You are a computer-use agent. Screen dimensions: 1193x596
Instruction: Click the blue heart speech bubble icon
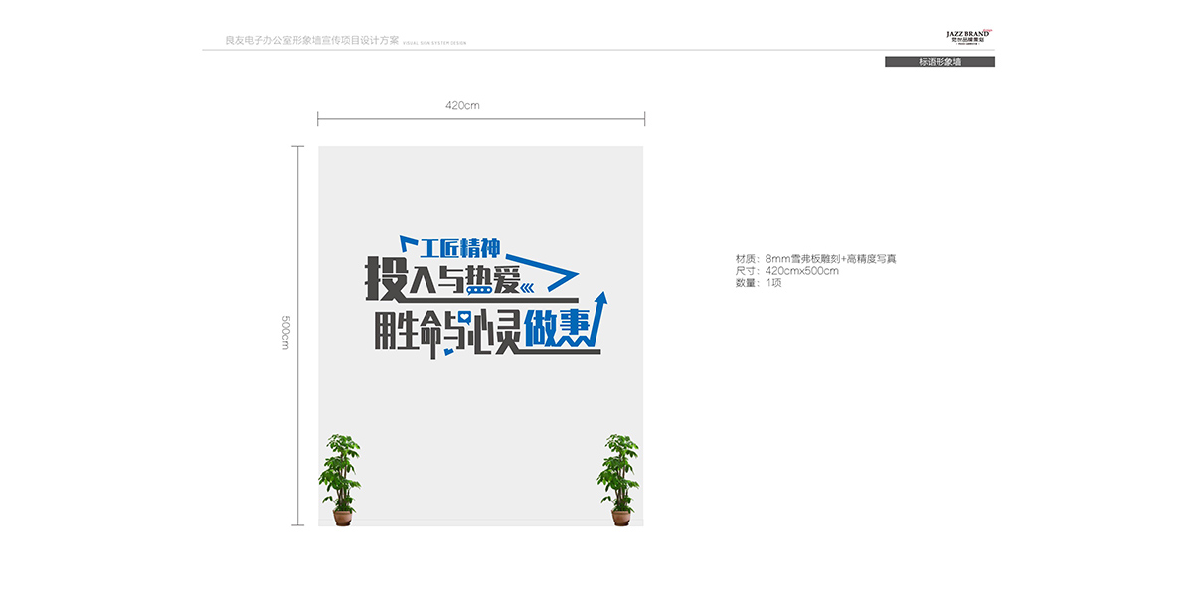point(463,318)
